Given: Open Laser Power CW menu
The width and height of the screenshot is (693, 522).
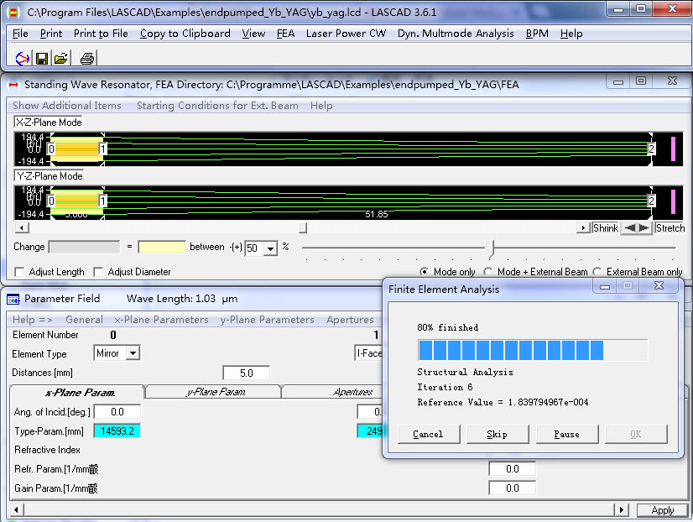Looking at the screenshot, I should 346,34.
